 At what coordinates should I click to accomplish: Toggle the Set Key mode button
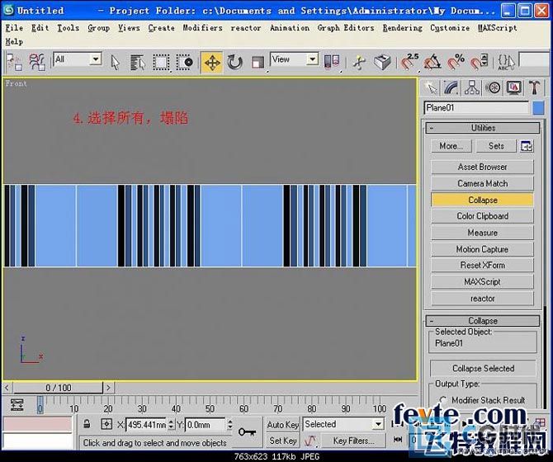(283, 441)
